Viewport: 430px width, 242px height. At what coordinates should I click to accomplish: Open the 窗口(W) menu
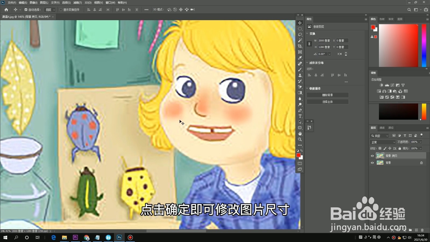110,3
